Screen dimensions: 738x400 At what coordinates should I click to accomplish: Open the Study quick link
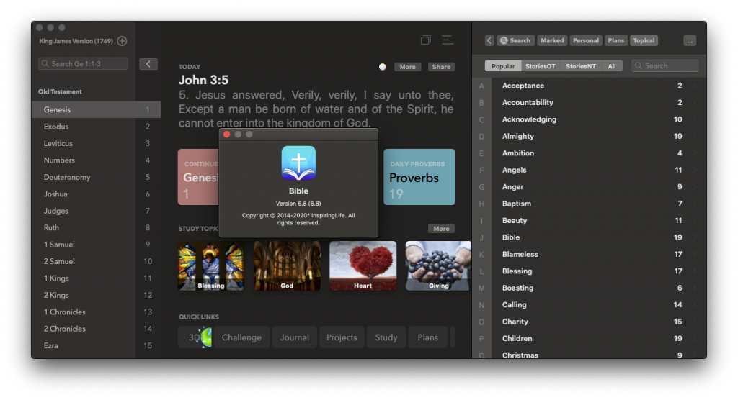pos(386,337)
